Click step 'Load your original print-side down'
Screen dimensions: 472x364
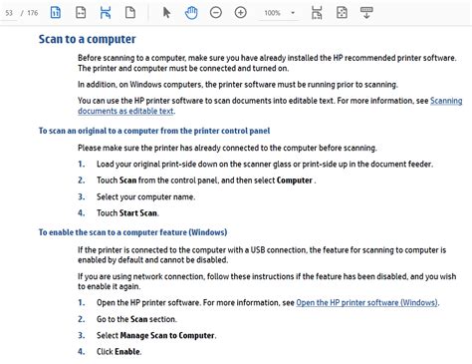(265, 164)
